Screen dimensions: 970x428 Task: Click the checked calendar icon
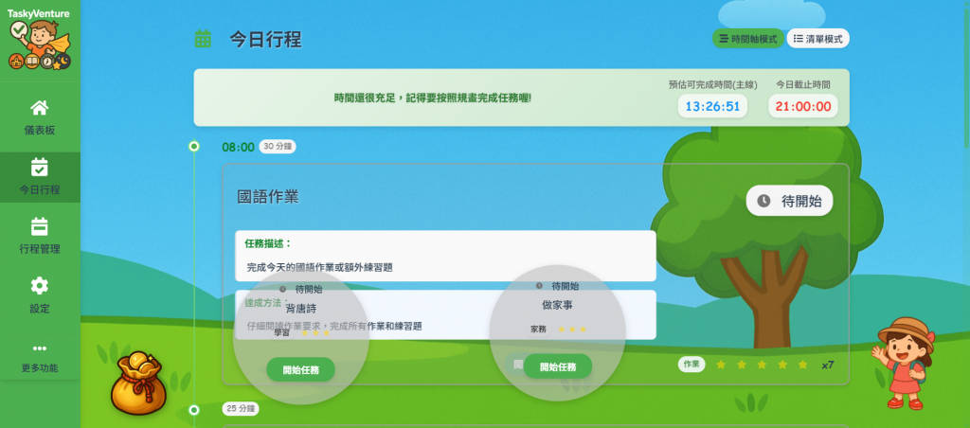[40, 167]
